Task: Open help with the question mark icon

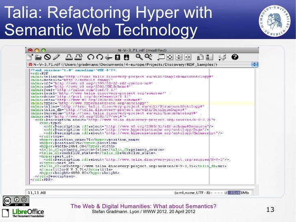Action: point(235,57)
